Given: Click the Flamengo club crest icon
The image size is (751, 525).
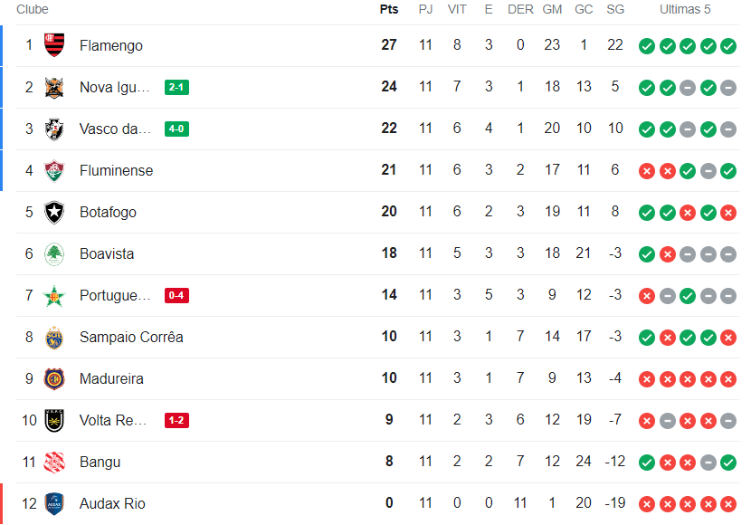Looking at the screenshot, I should (54, 45).
